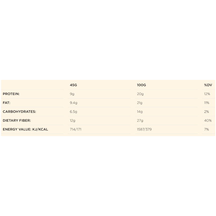Screen dimensions: 216x216
Task: Click the PROTEIN row label
Action: (x=11, y=94)
